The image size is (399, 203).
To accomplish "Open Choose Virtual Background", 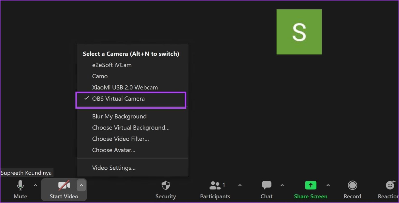I will 131,127.
